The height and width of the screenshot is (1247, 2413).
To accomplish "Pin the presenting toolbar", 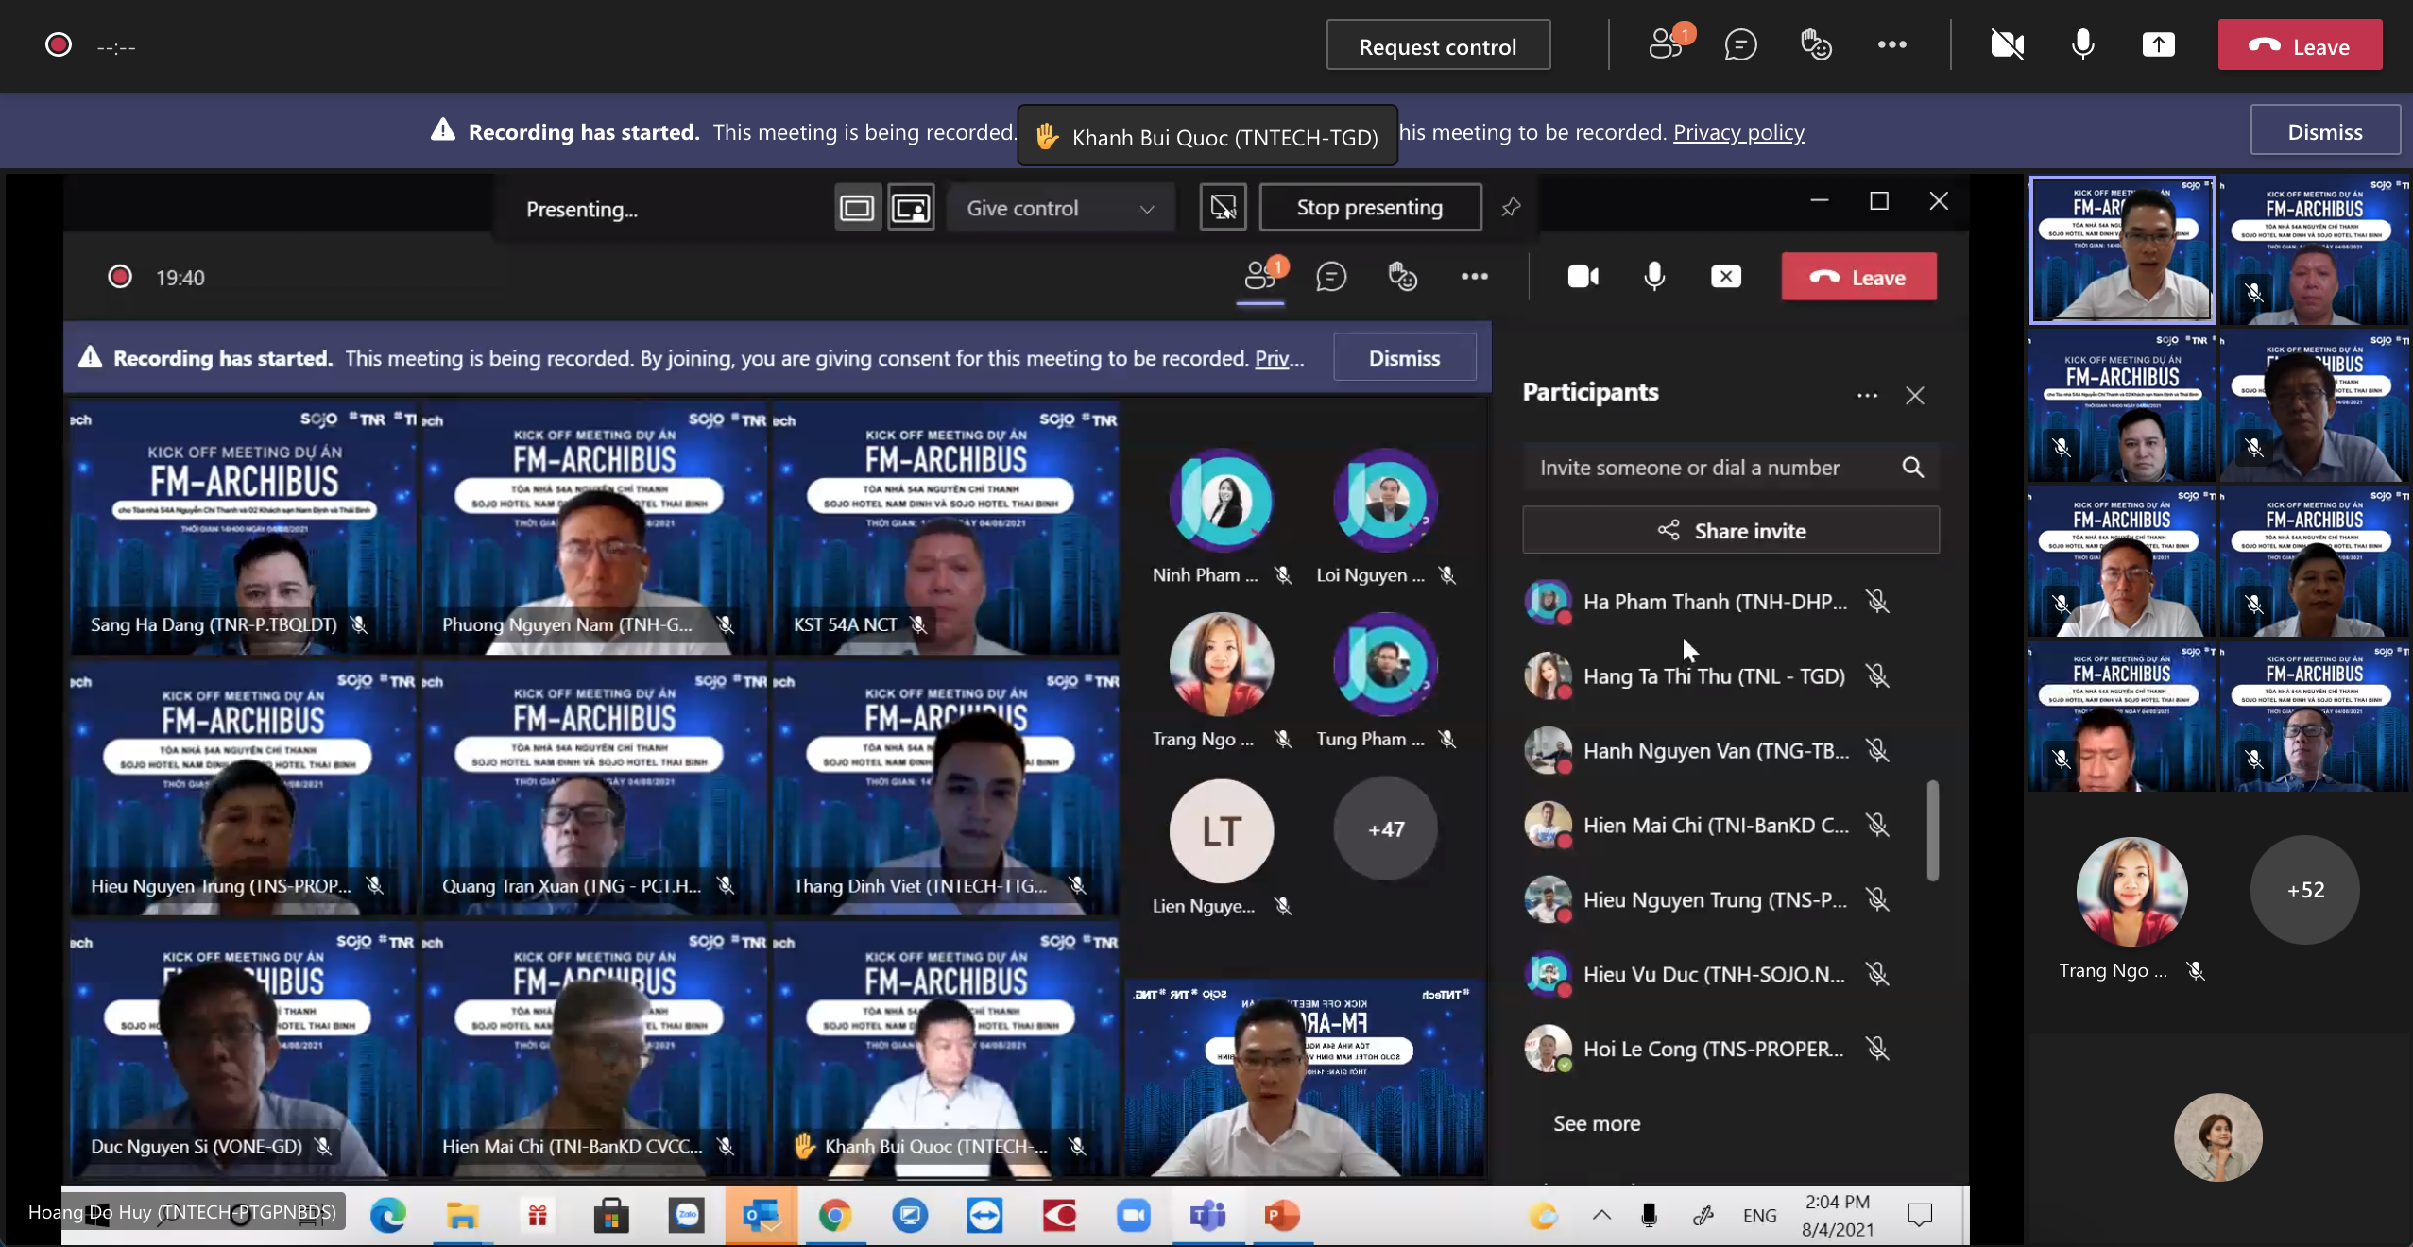I will click(x=1511, y=207).
